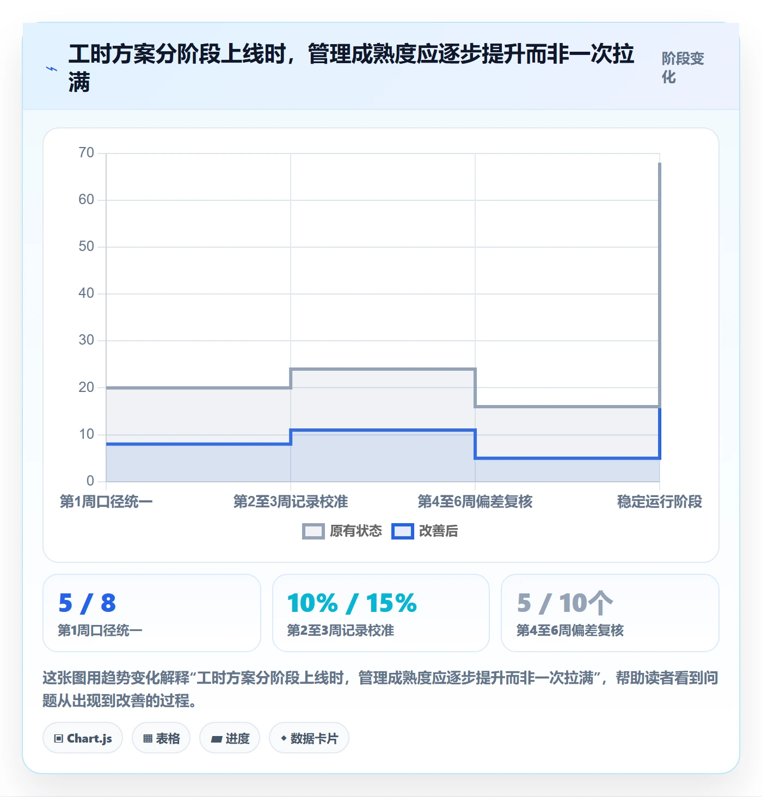Click the chart title starting 工时方案分阶段上线时
762x797 pixels.
[x=352, y=68]
